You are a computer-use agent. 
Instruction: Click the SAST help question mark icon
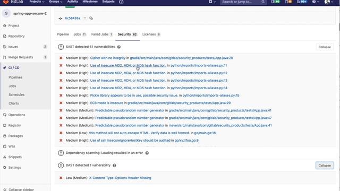pyautogui.click(x=119, y=47)
